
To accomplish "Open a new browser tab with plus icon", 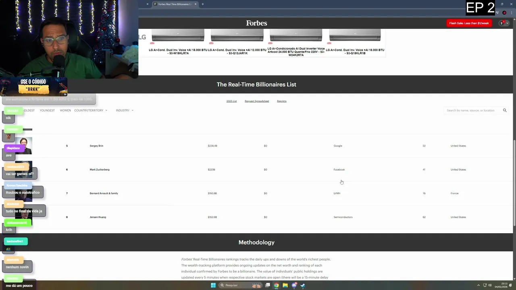I will pyautogui.click(x=203, y=4).
